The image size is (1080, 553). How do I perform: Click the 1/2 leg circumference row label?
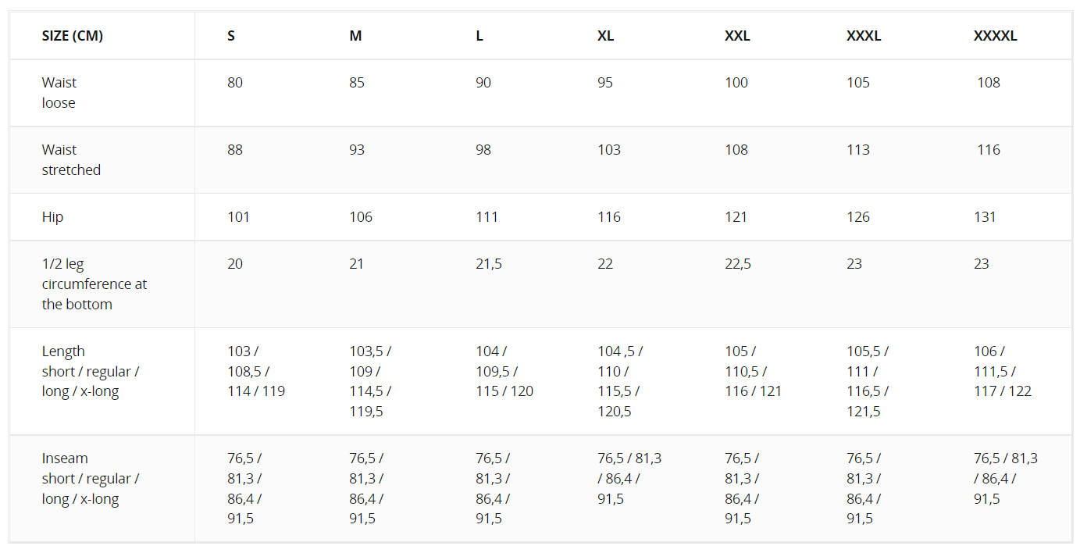(94, 284)
